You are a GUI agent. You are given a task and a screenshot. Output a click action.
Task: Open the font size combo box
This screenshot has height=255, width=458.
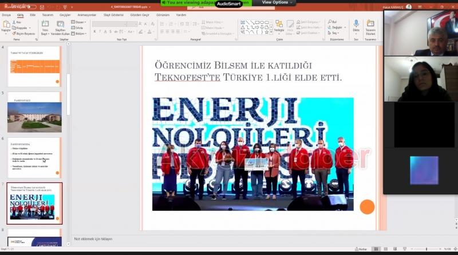[x=132, y=24]
